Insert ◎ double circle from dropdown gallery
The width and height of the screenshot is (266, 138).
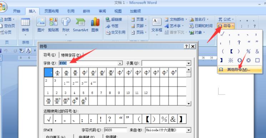point(249,60)
